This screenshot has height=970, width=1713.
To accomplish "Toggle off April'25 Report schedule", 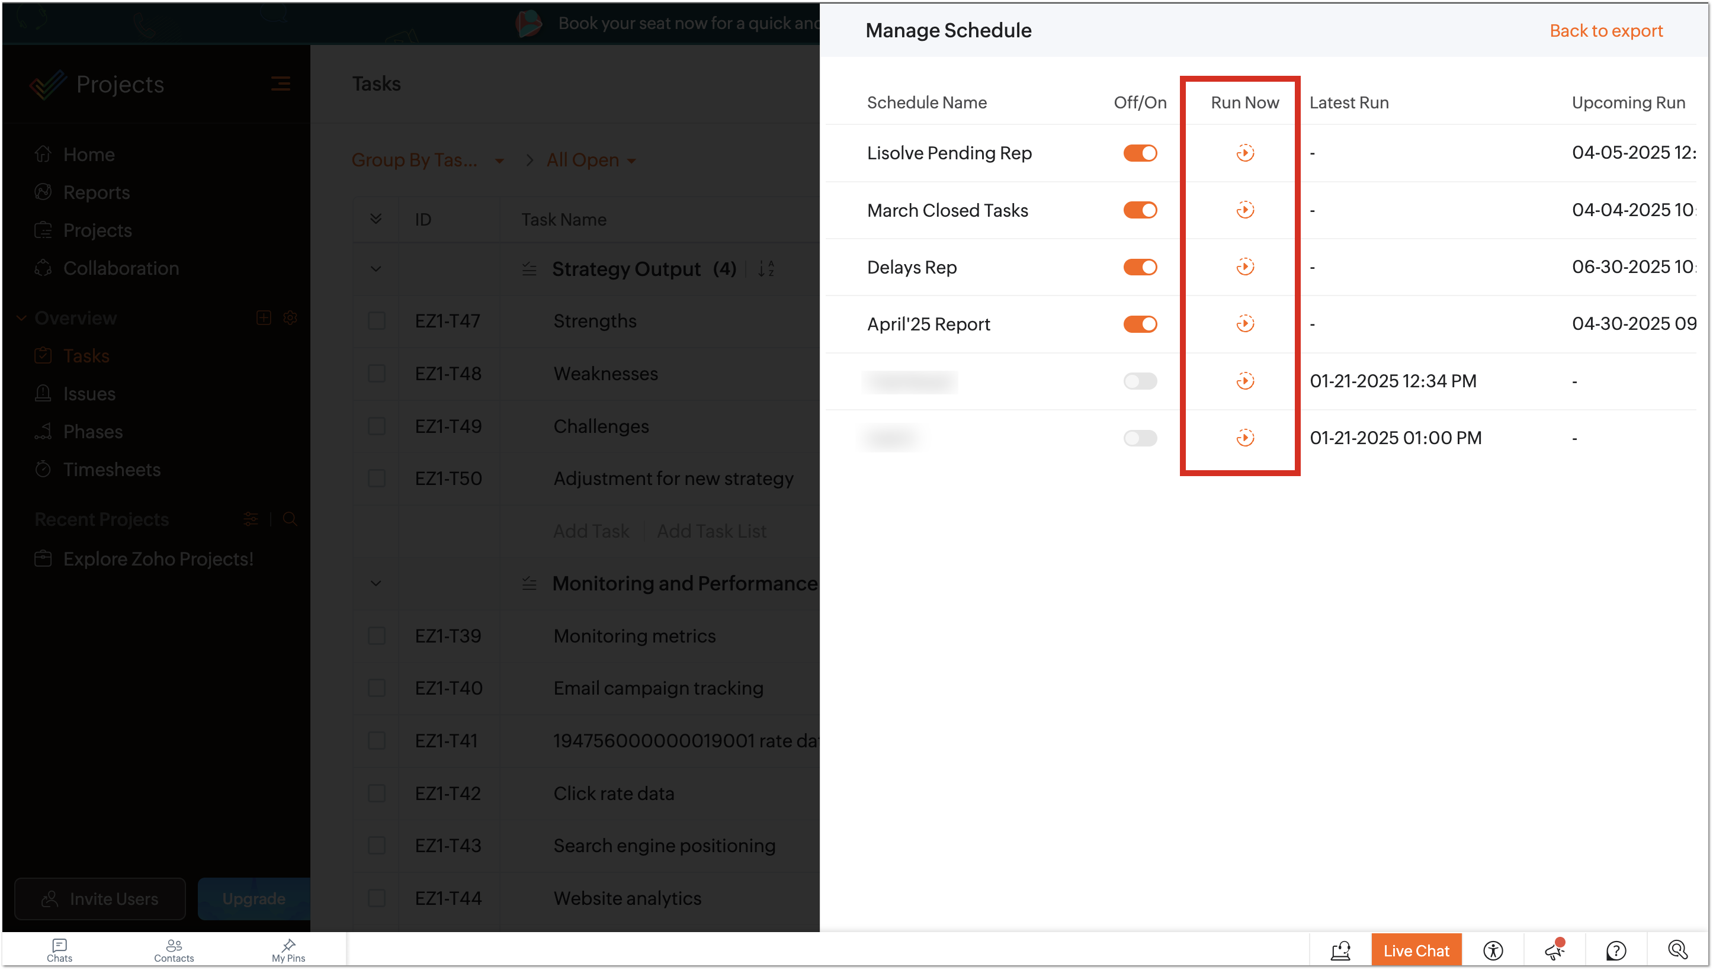I will [1140, 324].
